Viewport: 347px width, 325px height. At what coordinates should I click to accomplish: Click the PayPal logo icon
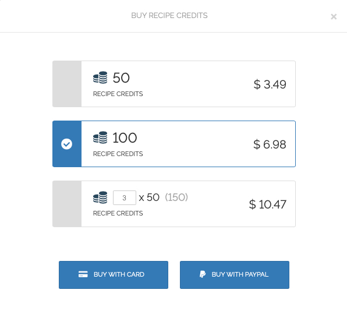tap(203, 274)
